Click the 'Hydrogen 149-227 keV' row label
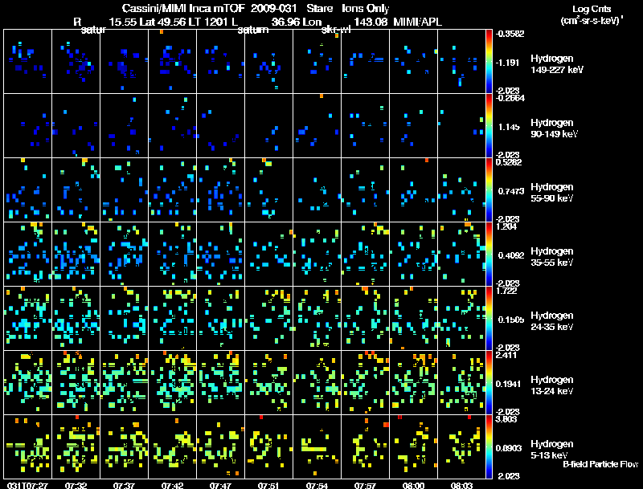Viewport: 643px width, 489px height. tap(557, 64)
